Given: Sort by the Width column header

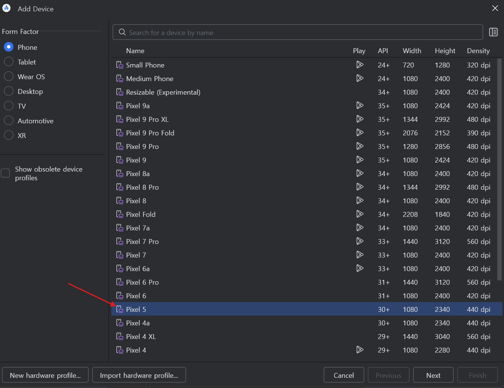Looking at the screenshot, I should pos(412,51).
